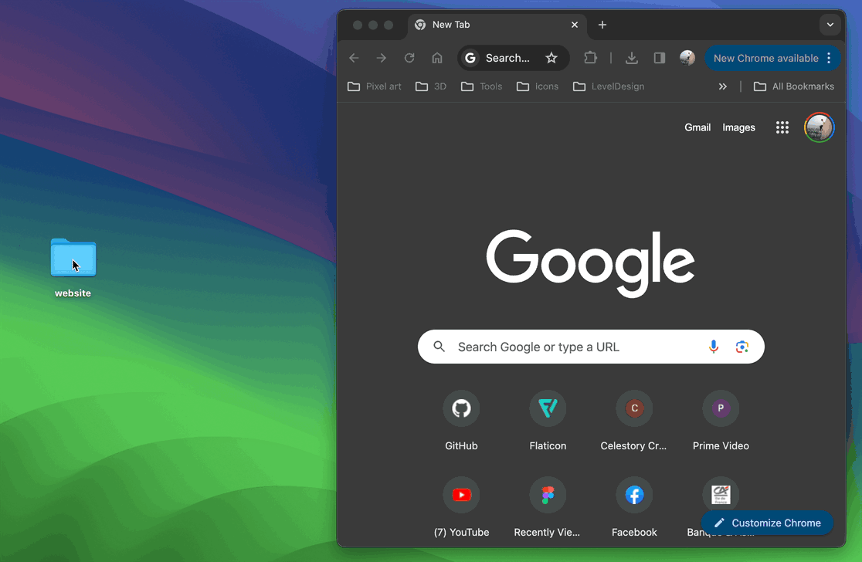Click Customize Chrome button
862x562 pixels.
pyautogui.click(x=768, y=523)
